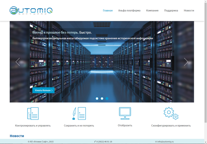The width and height of the screenshot is (207, 144).
Task: Select the first carousel dot
Action: tap(97, 98)
